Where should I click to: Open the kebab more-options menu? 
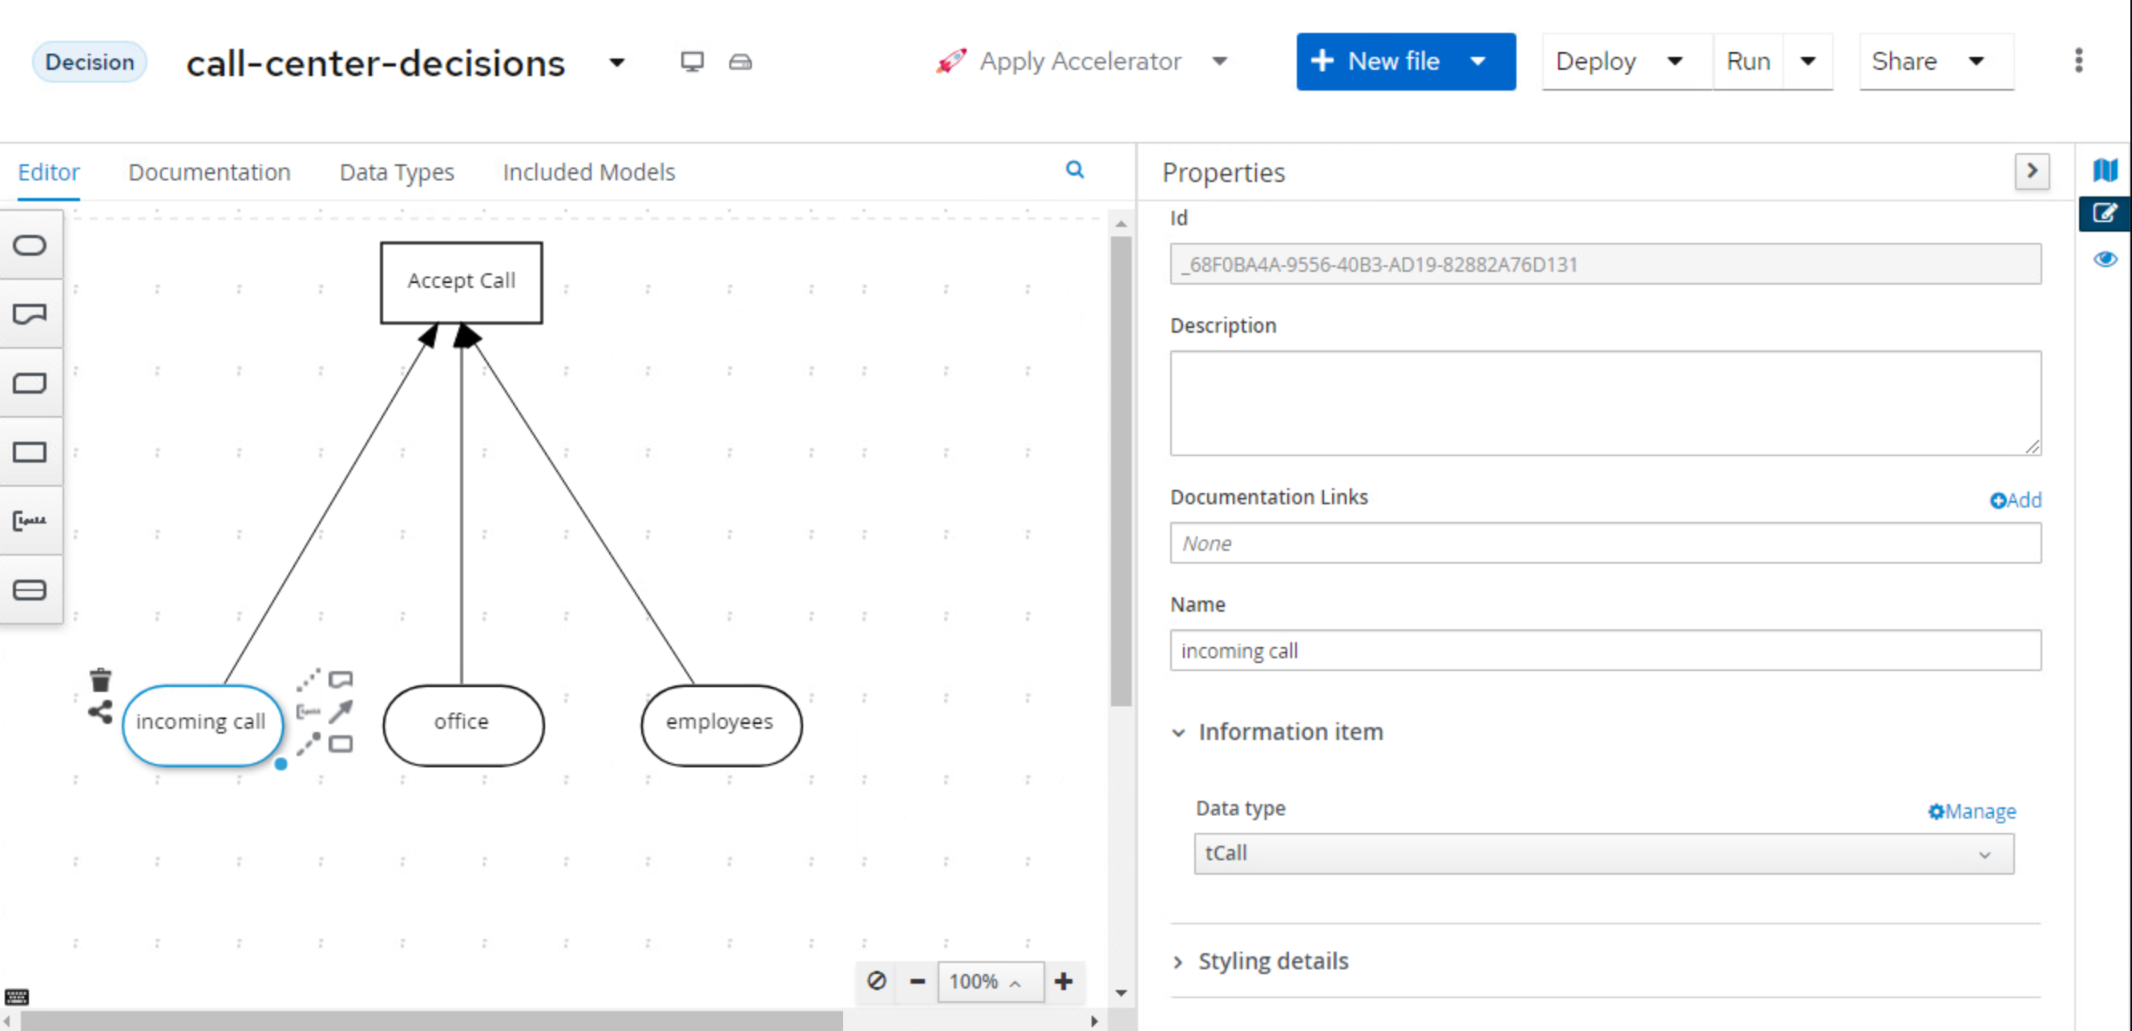(x=2078, y=60)
